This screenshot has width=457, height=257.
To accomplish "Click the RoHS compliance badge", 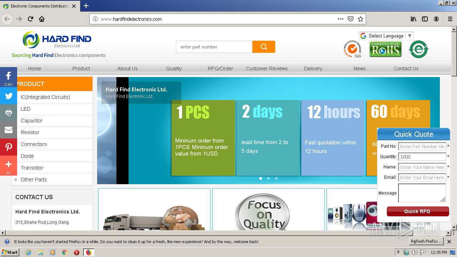I will pos(385,49).
